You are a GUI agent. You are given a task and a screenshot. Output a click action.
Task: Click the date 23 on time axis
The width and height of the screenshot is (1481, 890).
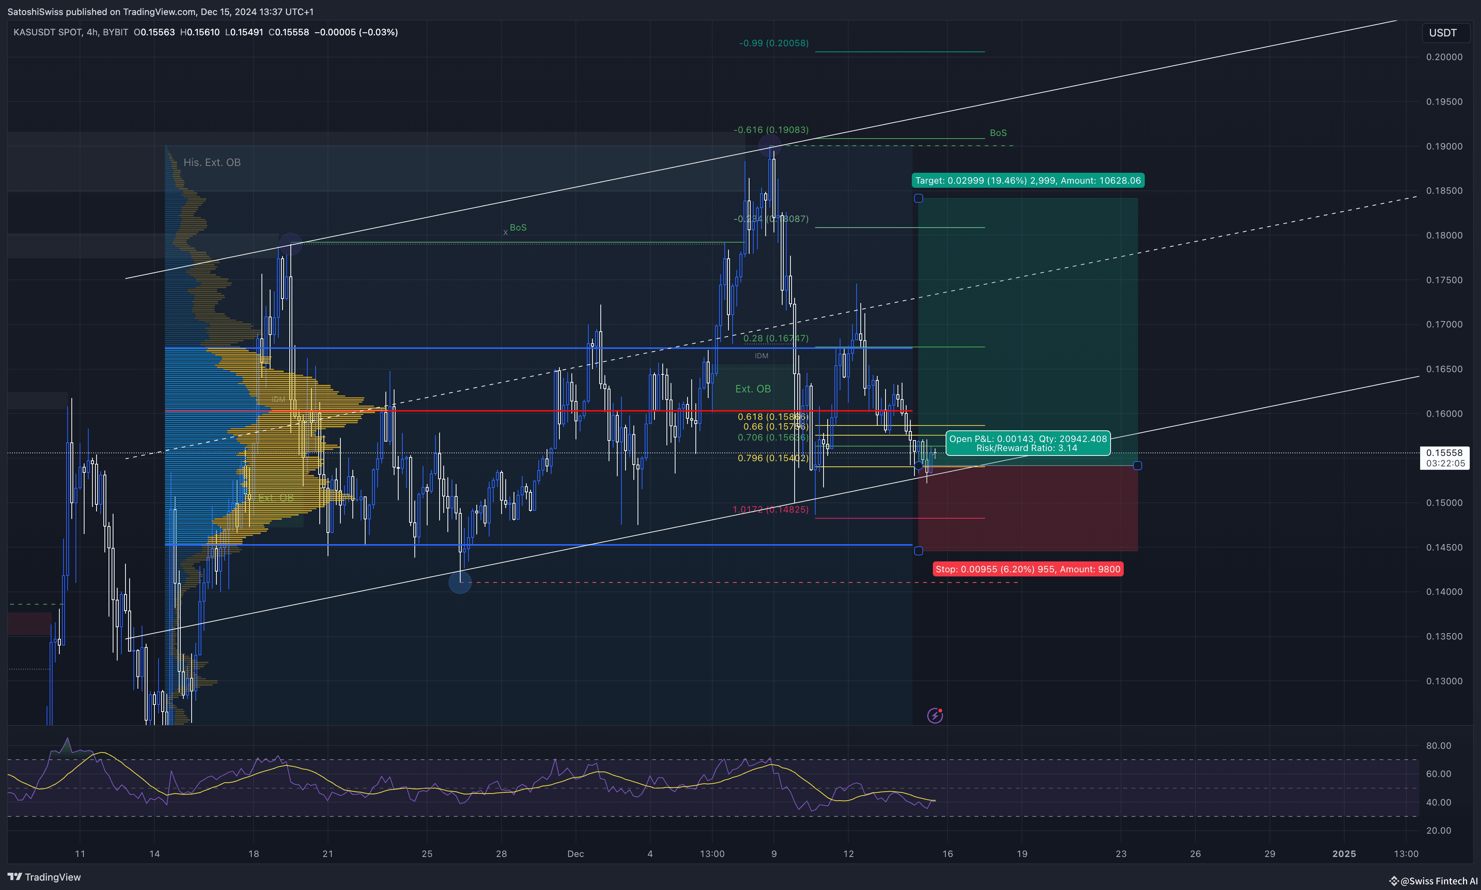(x=1121, y=854)
